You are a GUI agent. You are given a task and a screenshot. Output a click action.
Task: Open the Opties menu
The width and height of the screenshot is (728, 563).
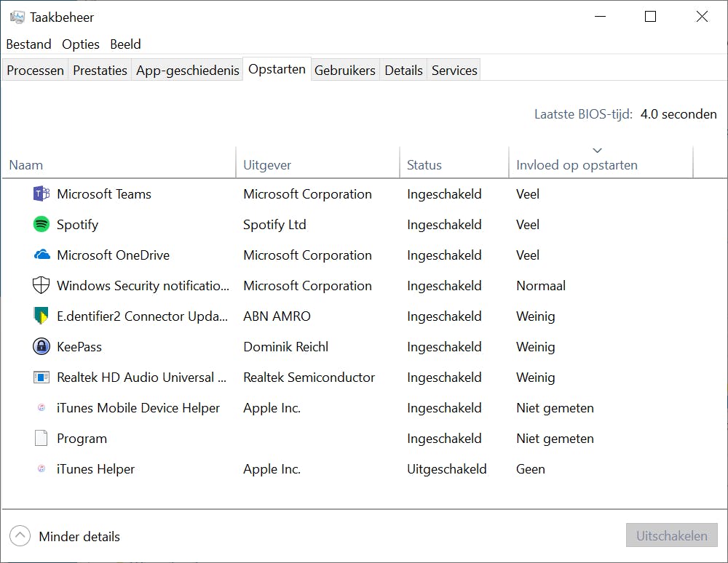coord(81,44)
